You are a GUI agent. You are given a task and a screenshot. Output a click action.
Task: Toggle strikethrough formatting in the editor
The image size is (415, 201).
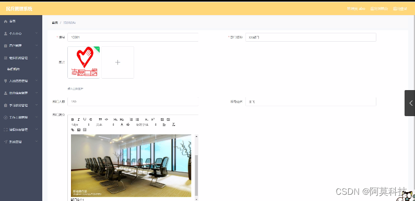click(x=91, y=120)
